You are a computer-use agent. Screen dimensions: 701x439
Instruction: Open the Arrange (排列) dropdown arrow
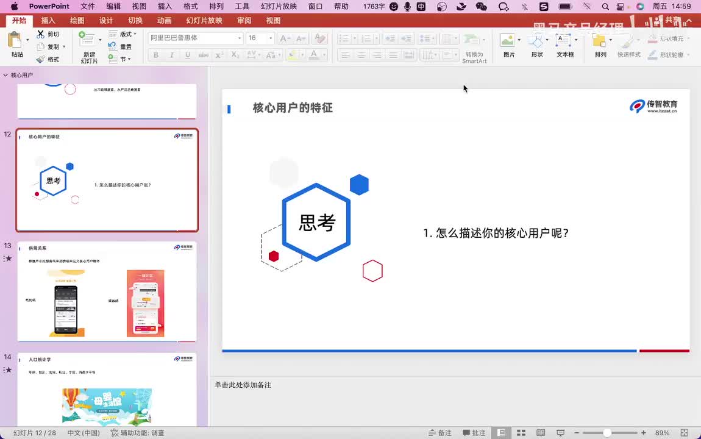click(x=611, y=40)
